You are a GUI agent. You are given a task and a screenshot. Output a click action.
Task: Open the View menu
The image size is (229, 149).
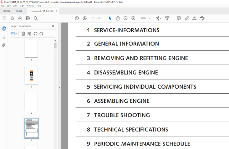15,6
